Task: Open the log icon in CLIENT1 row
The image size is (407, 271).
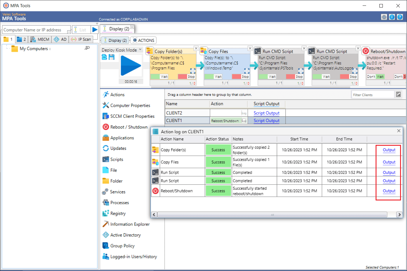Action: click(x=244, y=121)
